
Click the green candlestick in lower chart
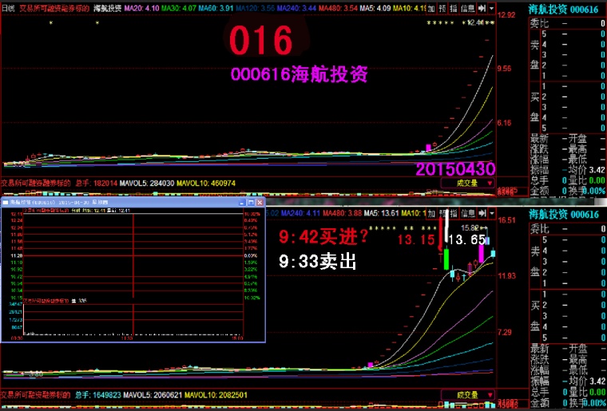click(446, 259)
